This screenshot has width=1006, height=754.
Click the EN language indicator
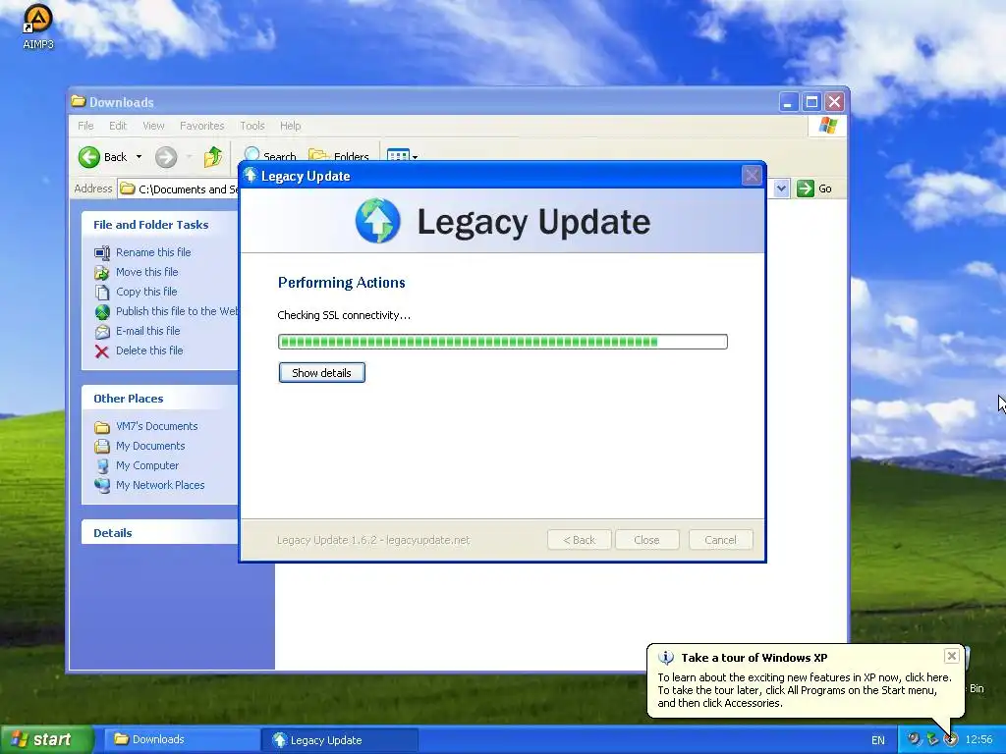pyautogui.click(x=877, y=740)
